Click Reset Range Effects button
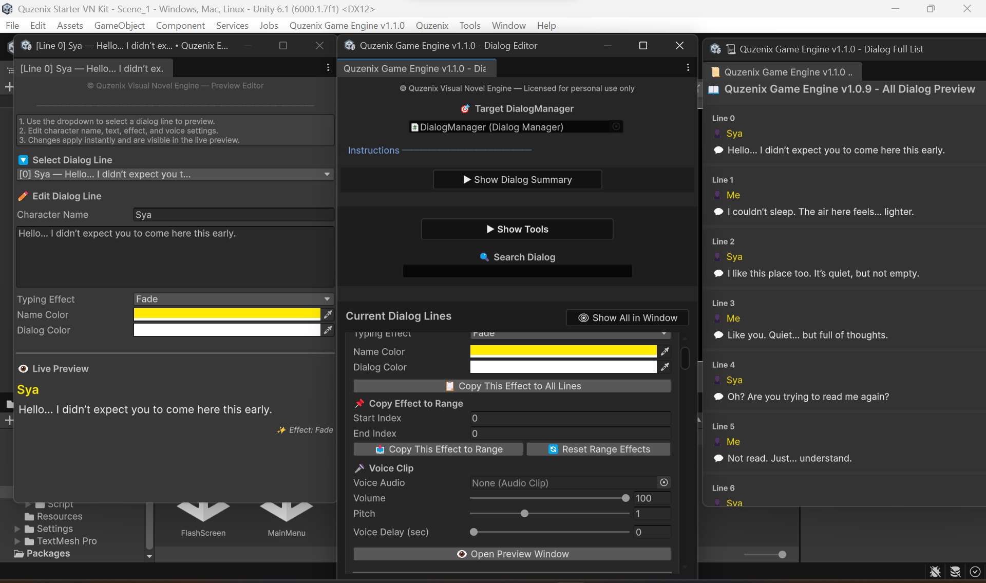The height and width of the screenshot is (583, 986). [x=598, y=449]
